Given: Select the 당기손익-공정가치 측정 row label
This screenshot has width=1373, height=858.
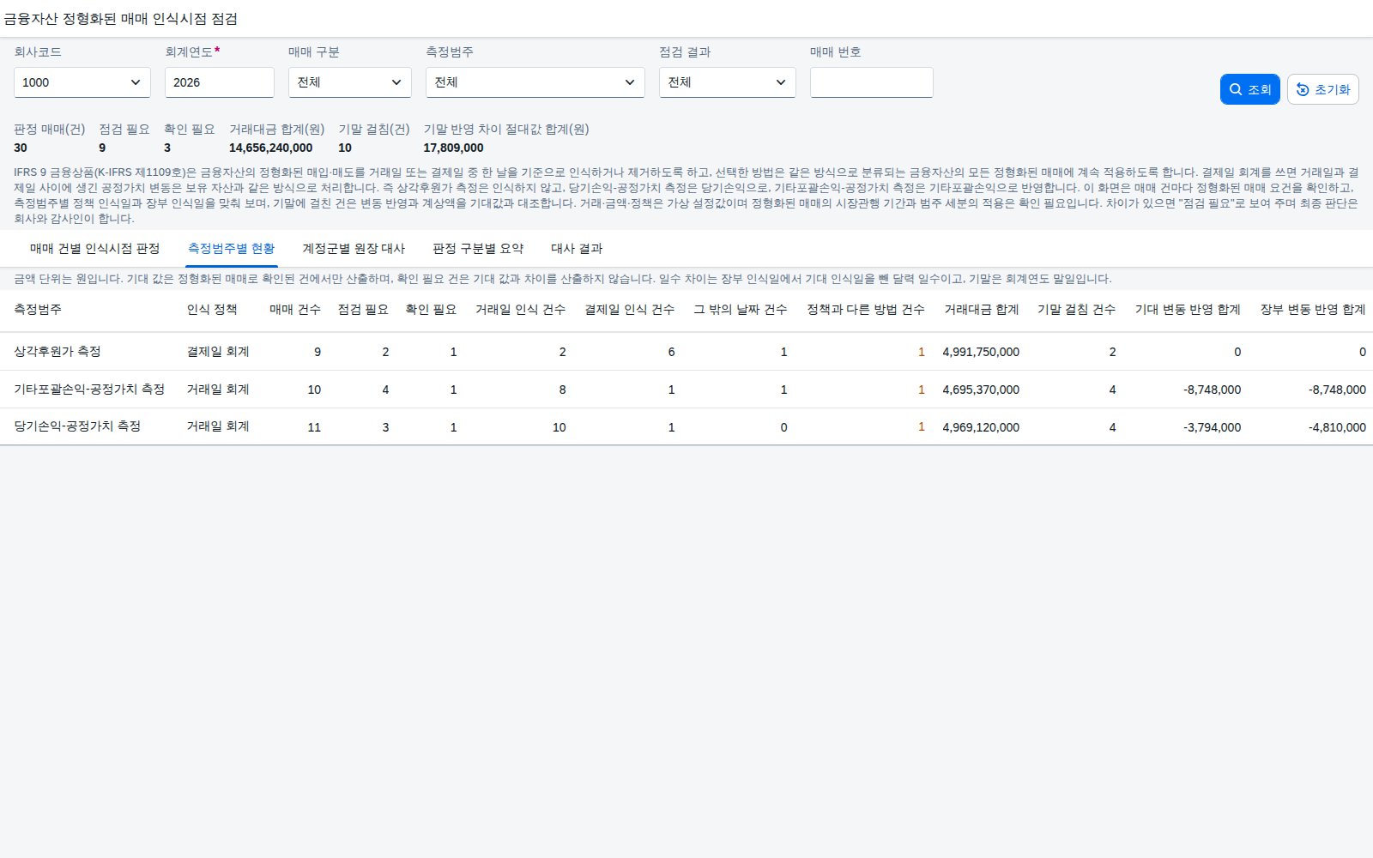Looking at the screenshot, I should point(77,426).
